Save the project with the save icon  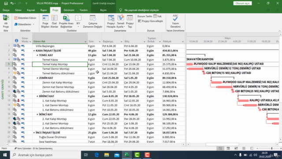(x=6, y=3)
